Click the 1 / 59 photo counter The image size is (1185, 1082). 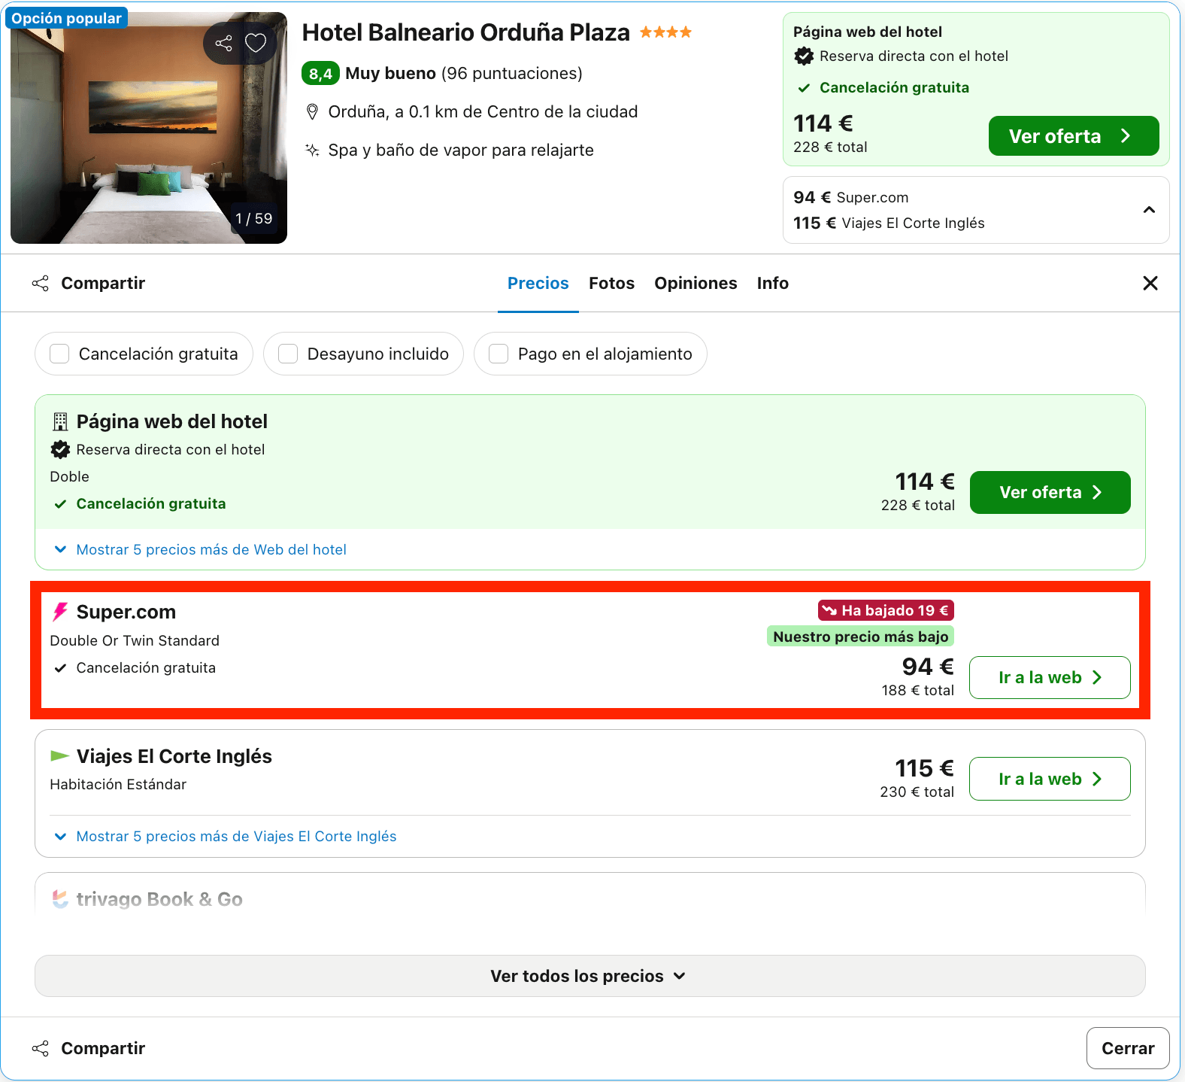254,219
